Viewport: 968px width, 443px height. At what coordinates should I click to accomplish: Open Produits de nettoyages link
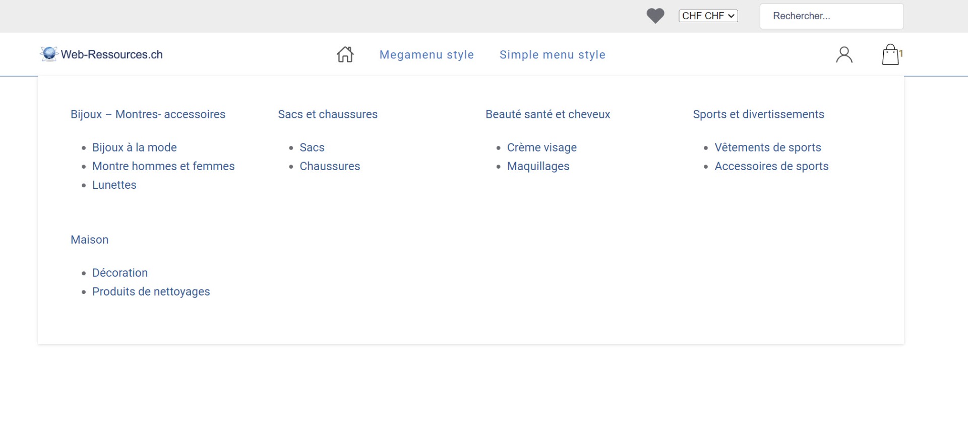tap(151, 291)
